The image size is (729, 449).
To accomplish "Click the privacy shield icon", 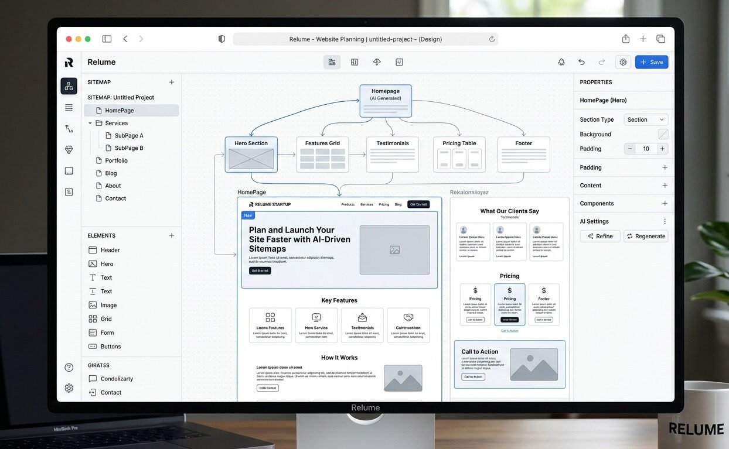I will tap(222, 39).
